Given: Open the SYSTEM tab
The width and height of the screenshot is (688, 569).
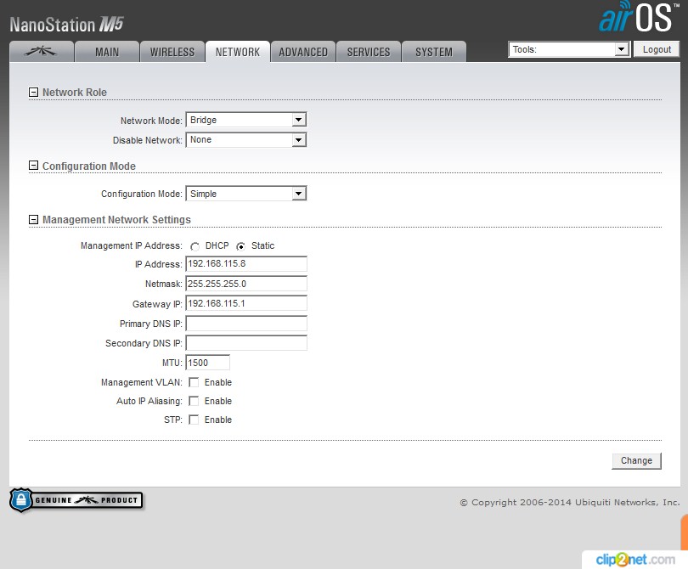Looking at the screenshot, I should 434,52.
